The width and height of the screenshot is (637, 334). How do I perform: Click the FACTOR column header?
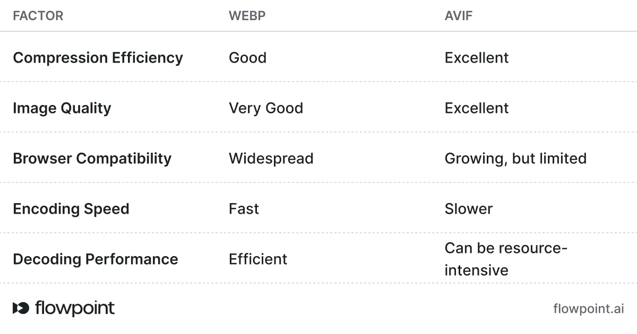[38, 16]
